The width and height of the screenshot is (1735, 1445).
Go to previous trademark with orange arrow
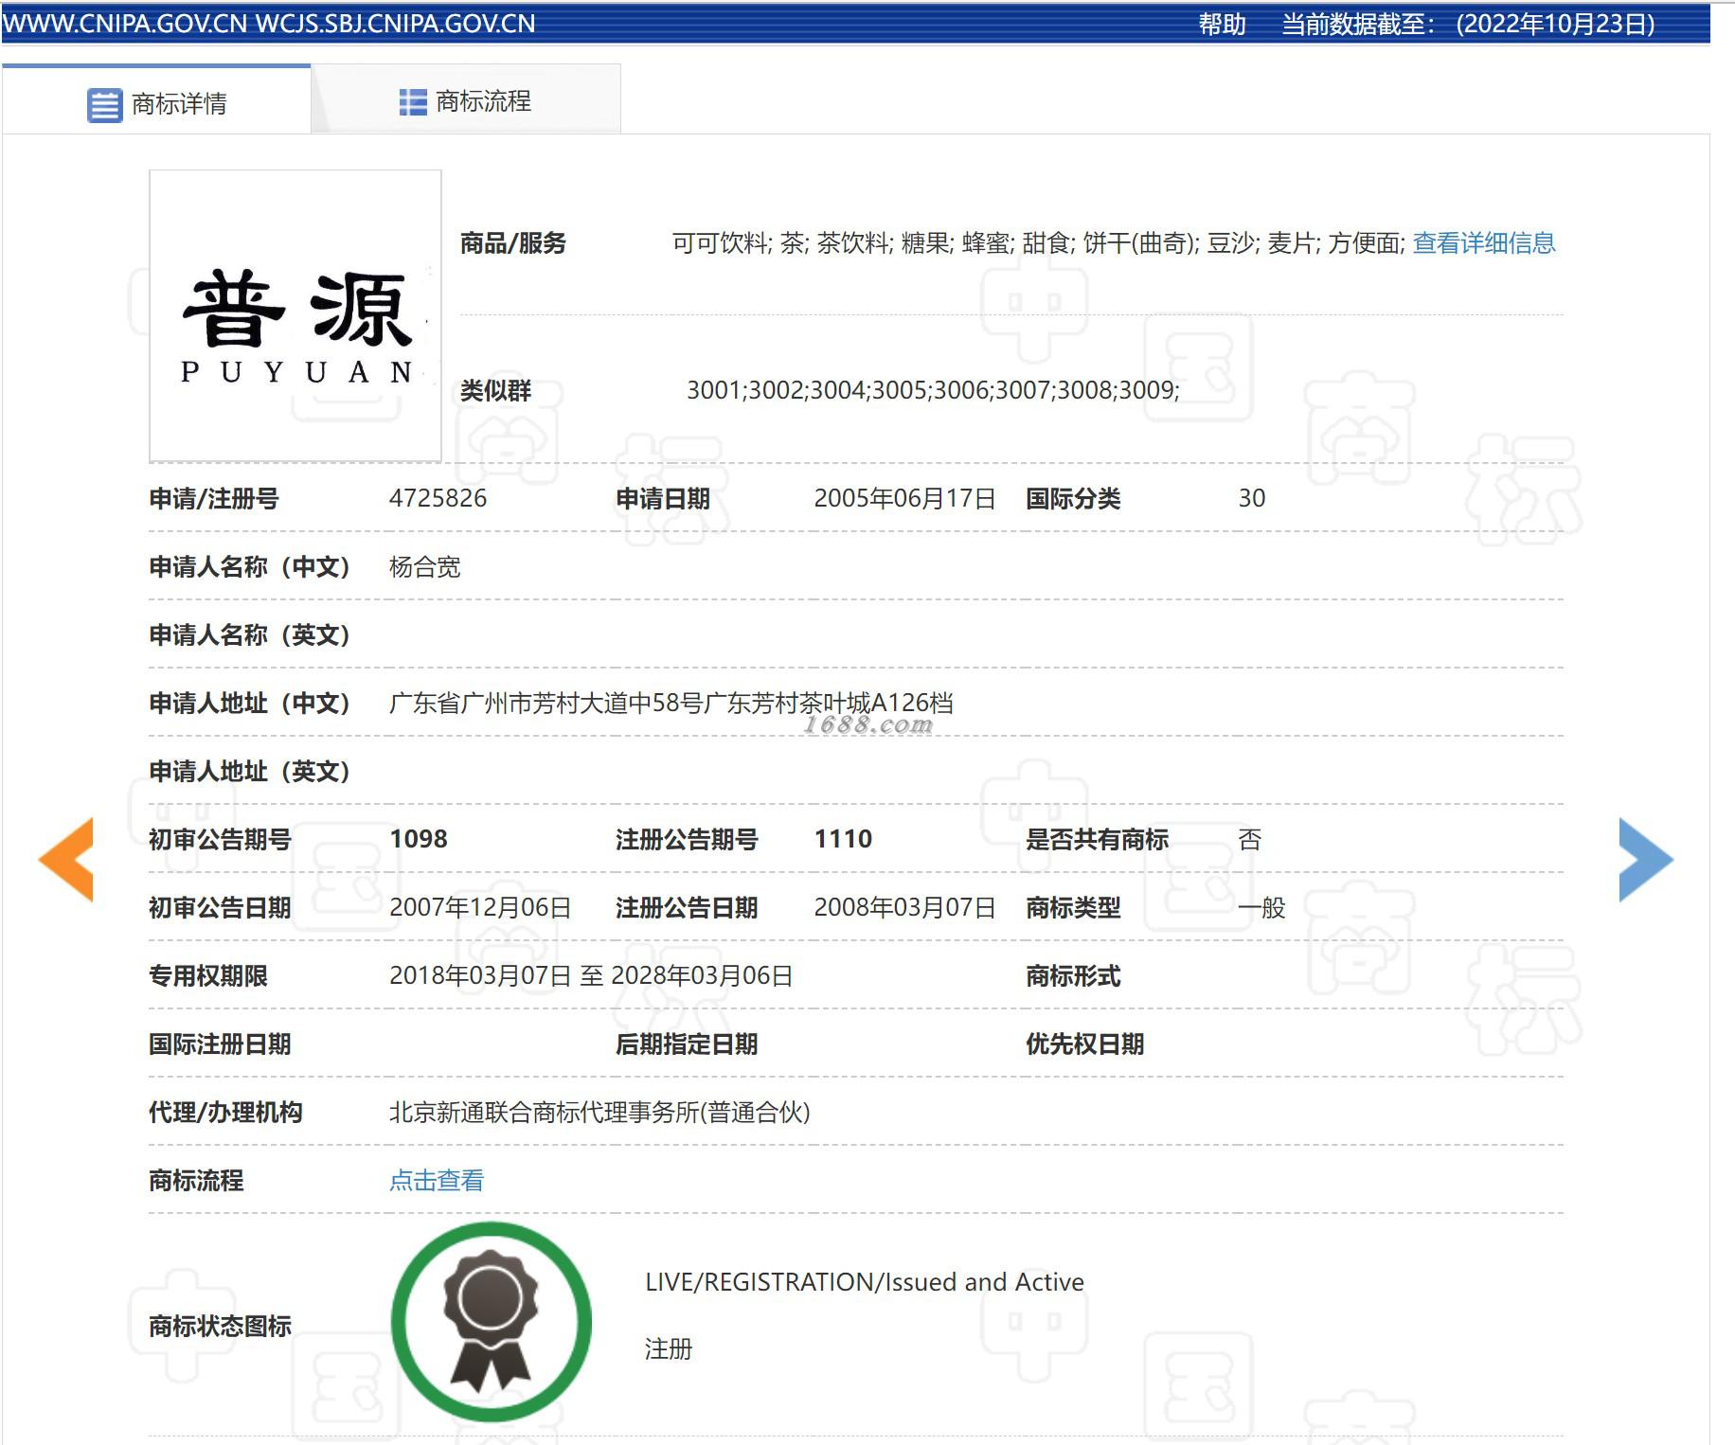(x=66, y=859)
